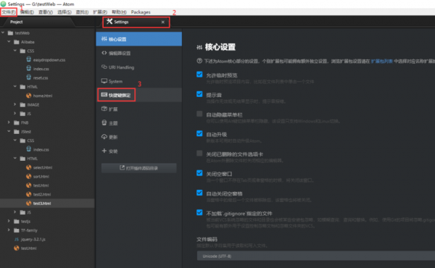Image resolution: width=435 pixels, height=268 pixels.
Task: Enable 关闭已删除的文件选项卡 checkbox
Action: tap(199, 154)
